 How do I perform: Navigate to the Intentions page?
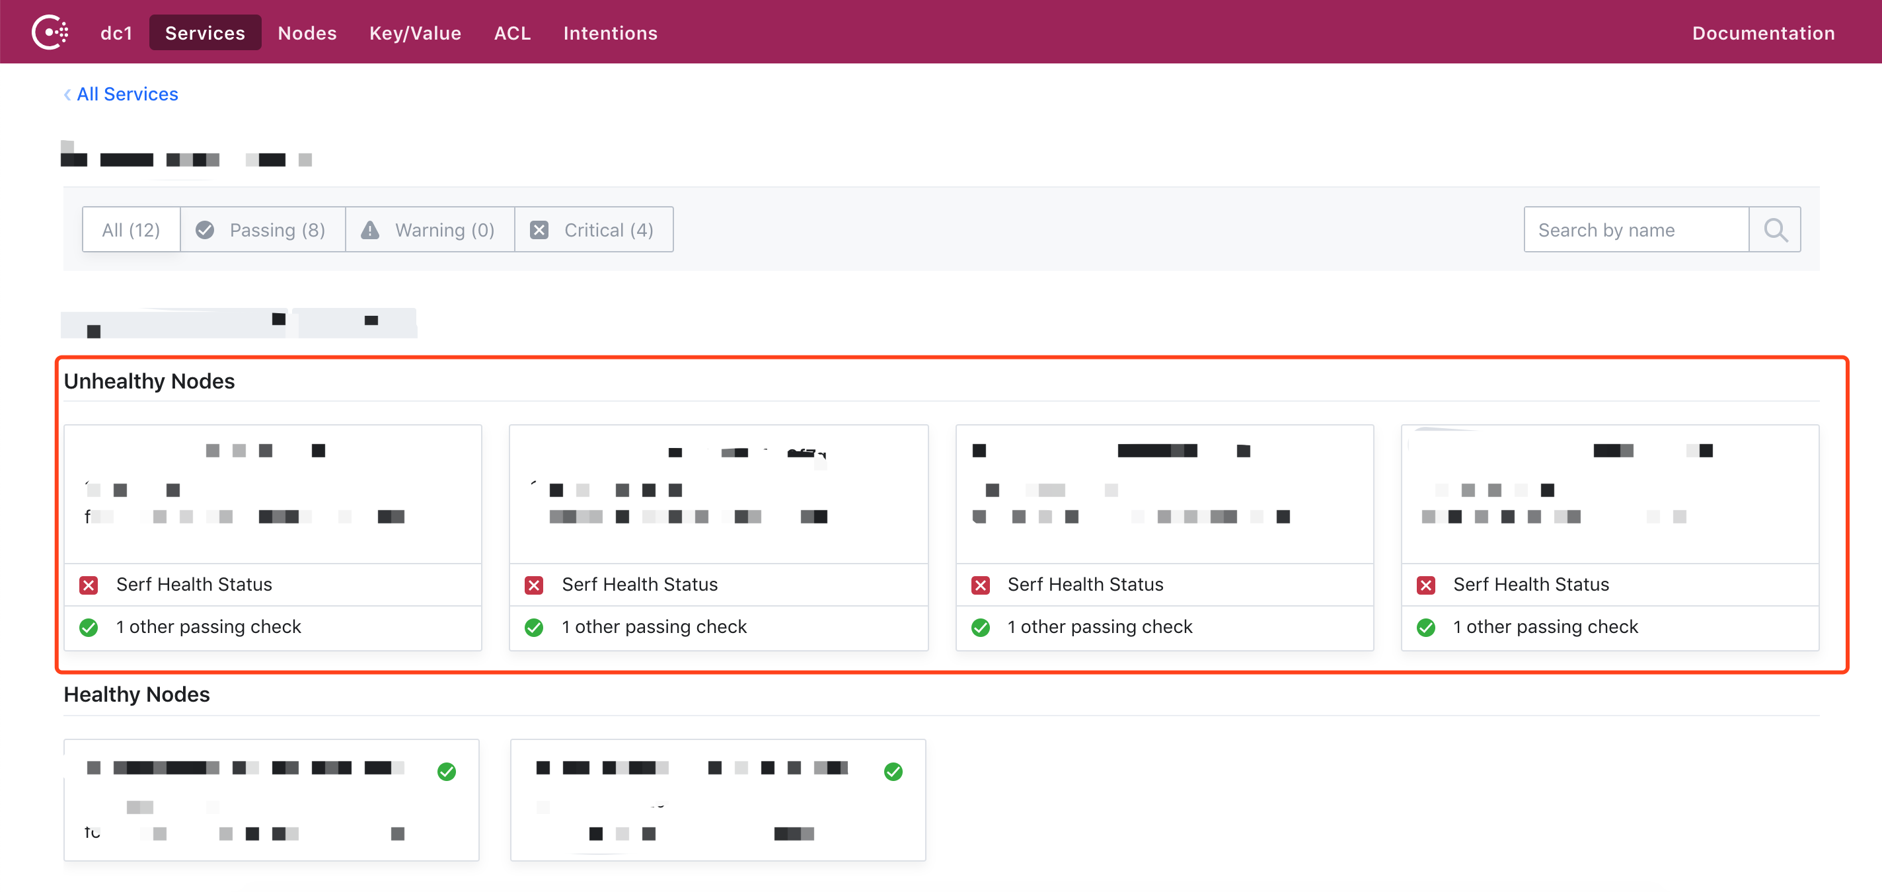coord(610,33)
